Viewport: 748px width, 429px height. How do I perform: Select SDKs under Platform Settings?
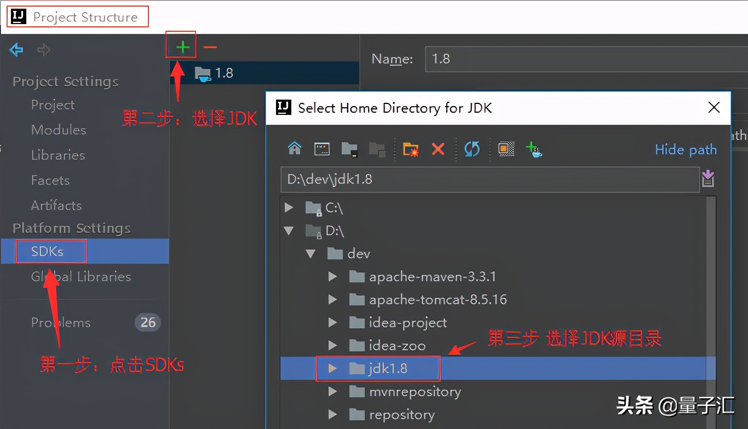click(50, 251)
